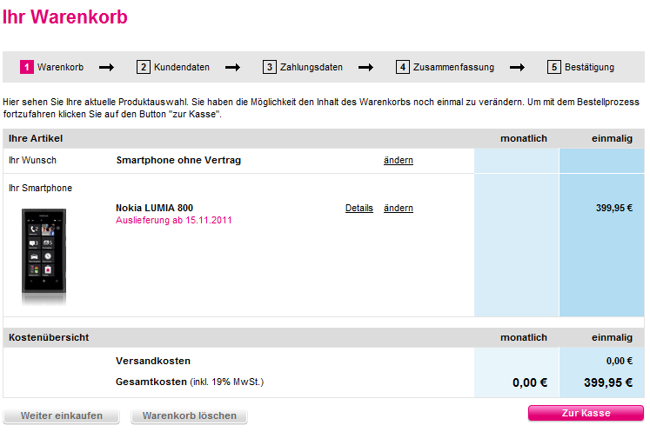Click the Nokia LUMIA 800 product name
The width and height of the screenshot is (650, 432).
(x=154, y=208)
